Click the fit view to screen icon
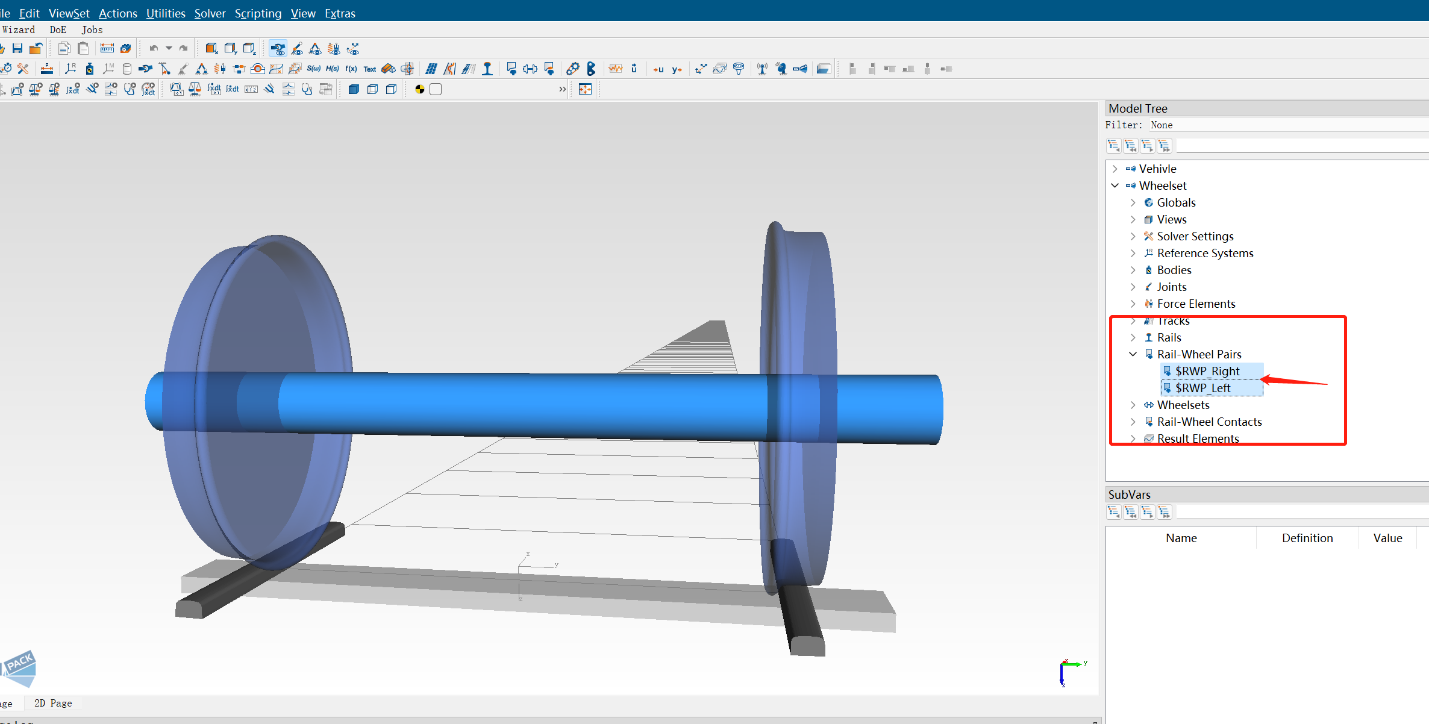 pos(585,89)
